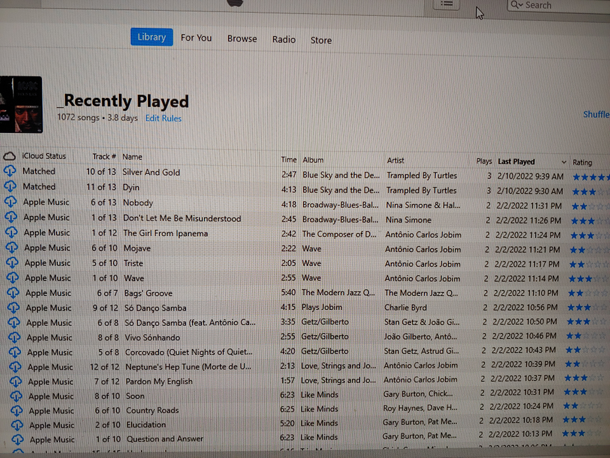
Task: Sort by Rating column header
Action: tap(582, 162)
